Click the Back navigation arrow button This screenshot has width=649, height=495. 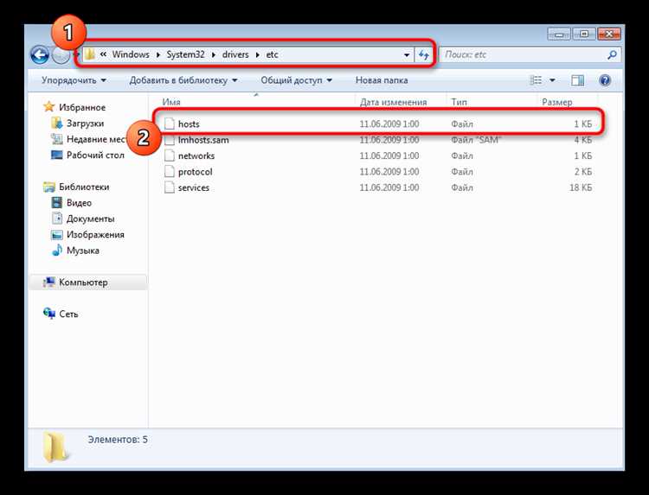click(39, 55)
